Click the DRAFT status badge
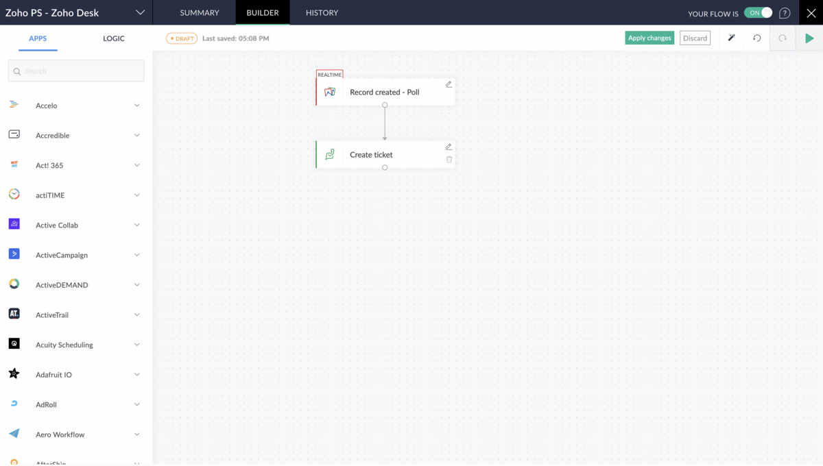Viewport: 823px width, 466px height. (182, 38)
